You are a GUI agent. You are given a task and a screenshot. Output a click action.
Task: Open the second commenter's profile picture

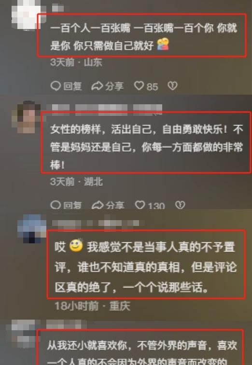coord(26,117)
